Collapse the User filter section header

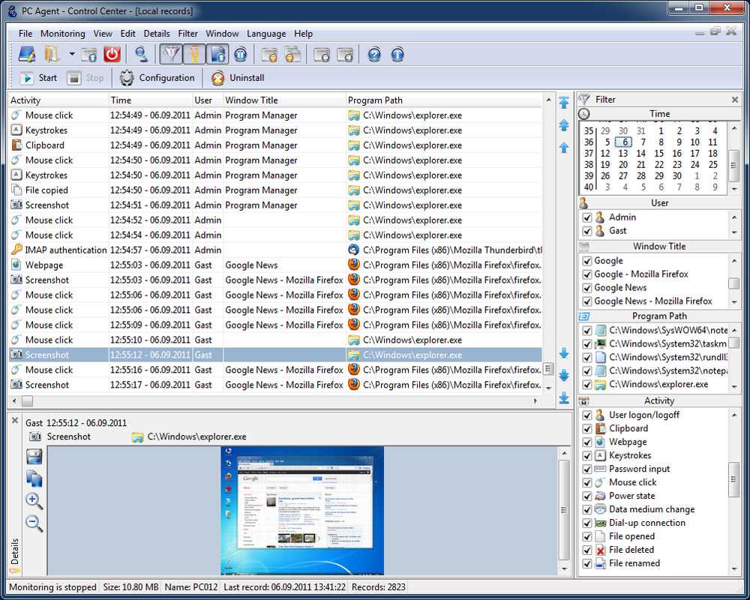point(659,202)
